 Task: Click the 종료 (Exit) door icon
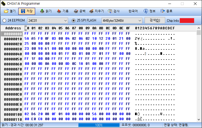click(x=163, y=11)
